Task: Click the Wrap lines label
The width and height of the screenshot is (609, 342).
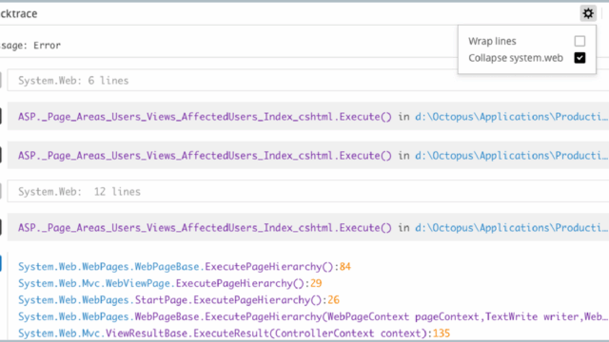Action: tap(492, 41)
